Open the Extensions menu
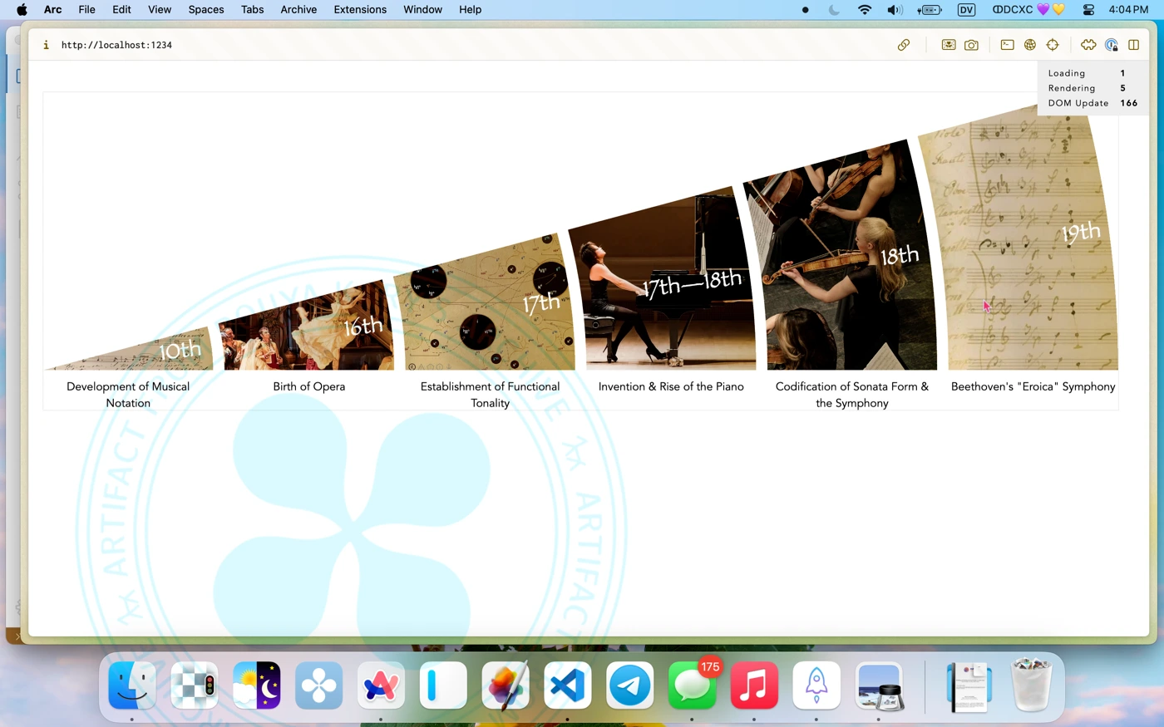 pyautogui.click(x=360, y=10)
